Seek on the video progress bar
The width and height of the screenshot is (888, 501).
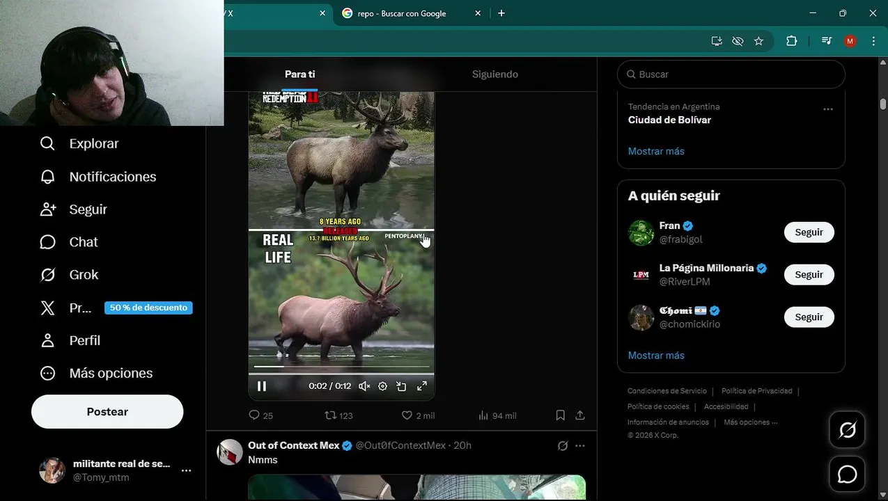(341, 366)
